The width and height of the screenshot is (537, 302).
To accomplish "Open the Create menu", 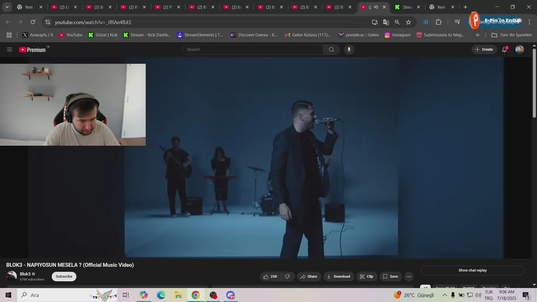I will (x=484, y=49).
